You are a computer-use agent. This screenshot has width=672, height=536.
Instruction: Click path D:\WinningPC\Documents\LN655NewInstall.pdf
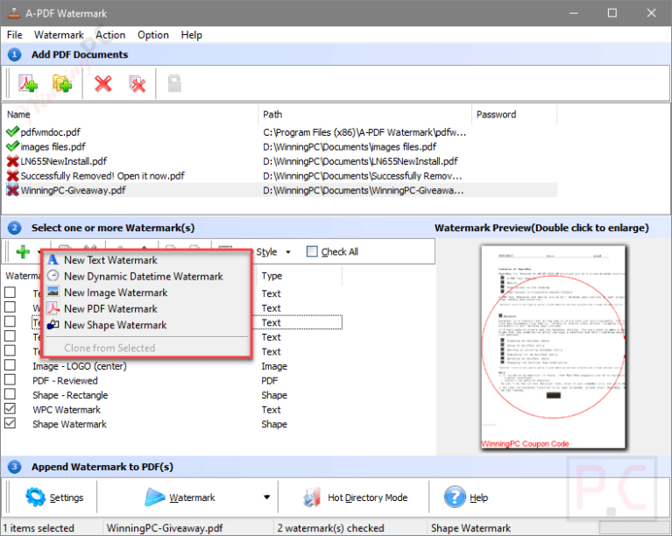tap(360, 161)
